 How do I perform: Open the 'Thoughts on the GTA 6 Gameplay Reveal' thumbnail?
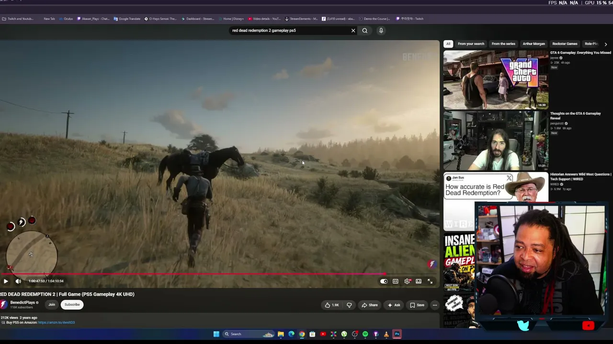click(496, 141)
